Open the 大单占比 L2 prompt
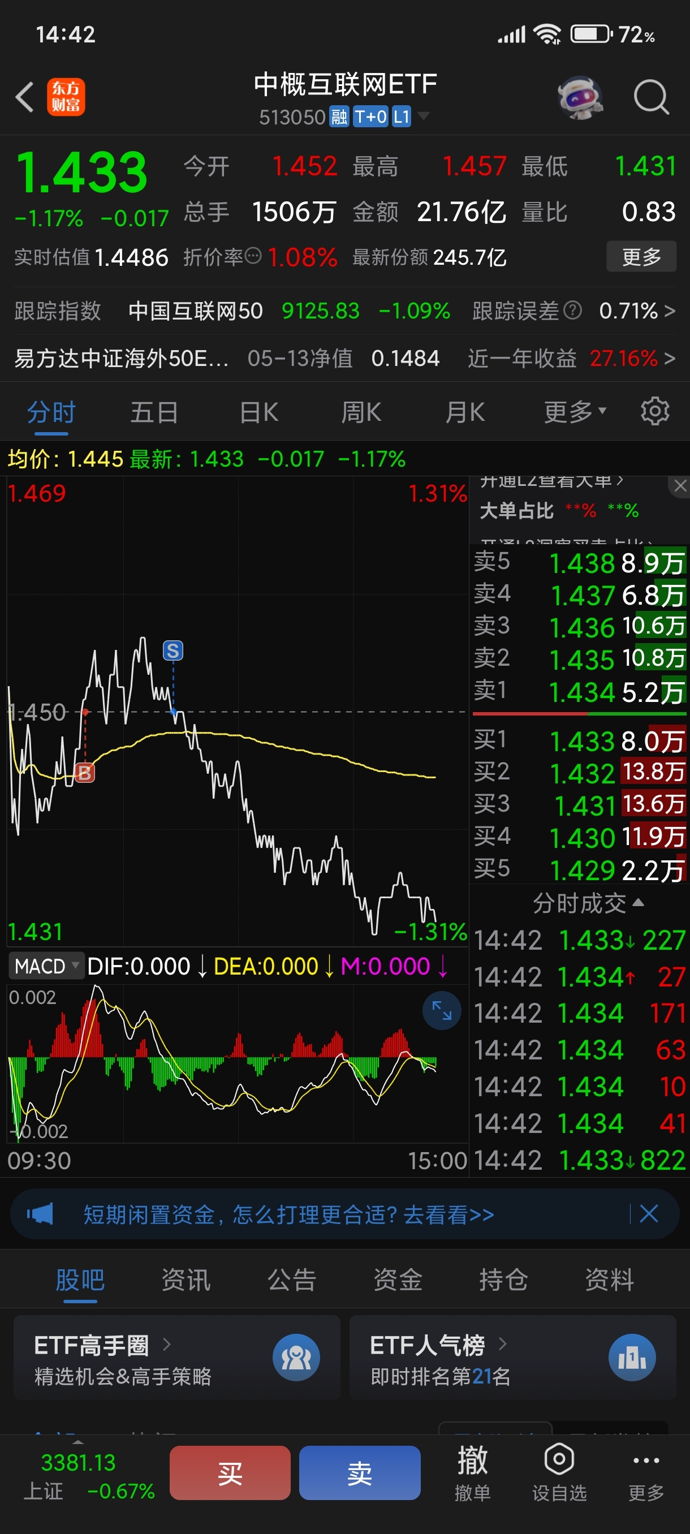The width and height of the screenshot is (690, 1534). point(559,510)
